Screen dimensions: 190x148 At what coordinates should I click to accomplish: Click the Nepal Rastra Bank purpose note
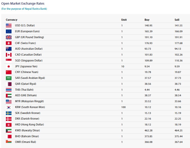tap(24, 9)
